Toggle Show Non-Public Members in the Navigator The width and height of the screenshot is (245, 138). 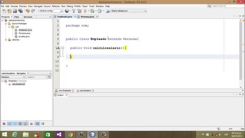20,124
